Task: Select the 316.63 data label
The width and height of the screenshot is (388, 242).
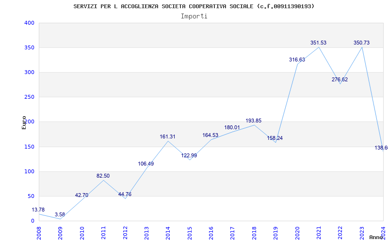Action: (297, 60)
